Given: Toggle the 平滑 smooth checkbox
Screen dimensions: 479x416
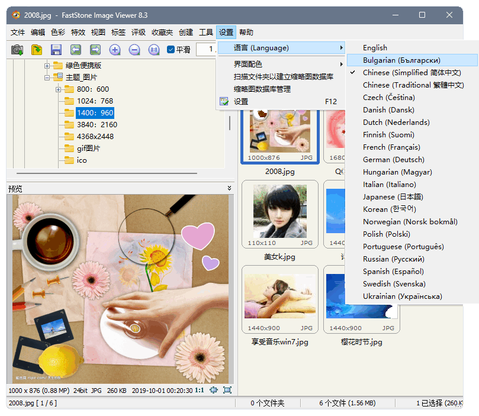Looking at the screenshot, I should (171, 50).
